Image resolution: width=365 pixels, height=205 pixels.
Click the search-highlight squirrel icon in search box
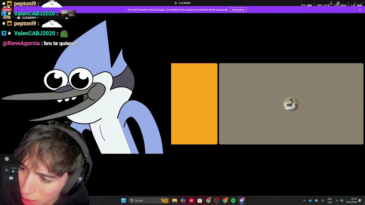pyautogui.click(x=165, y=200)
